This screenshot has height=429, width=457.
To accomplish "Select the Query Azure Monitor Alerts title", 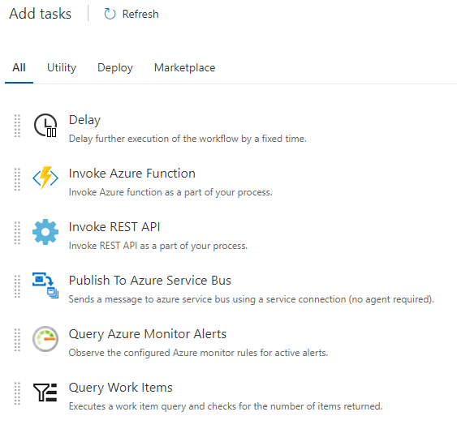I will tap(148, 334).
